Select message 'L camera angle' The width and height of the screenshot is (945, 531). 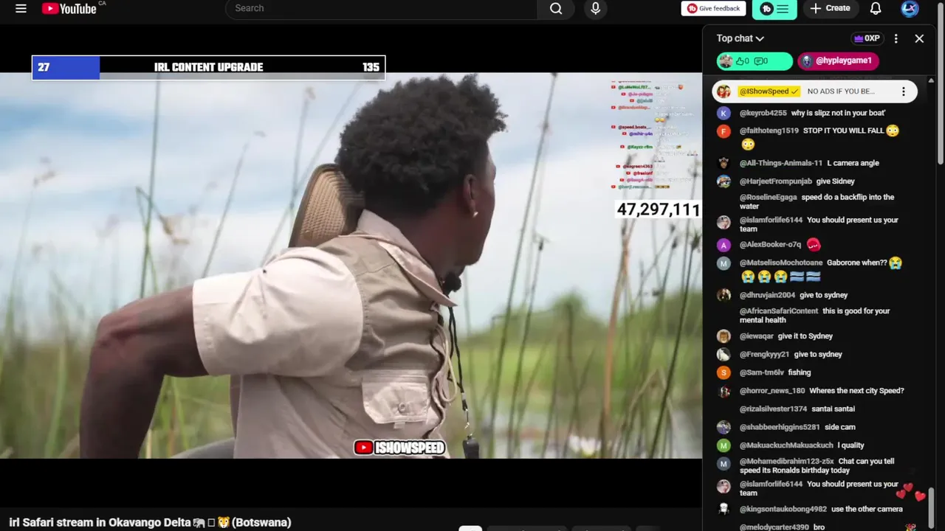[x=853, y=163]
